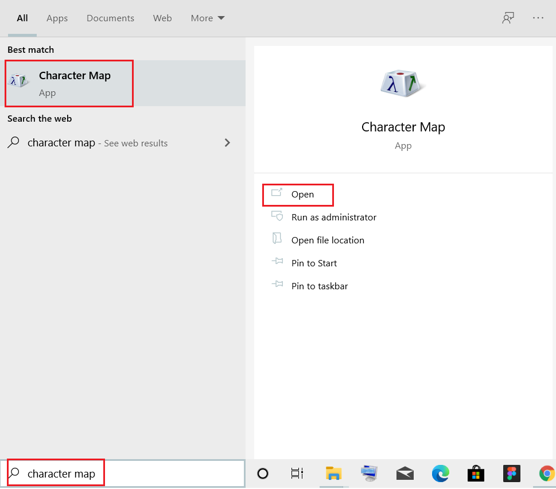Select Open file location option
The image size is (556, 489).
[327, 240]
